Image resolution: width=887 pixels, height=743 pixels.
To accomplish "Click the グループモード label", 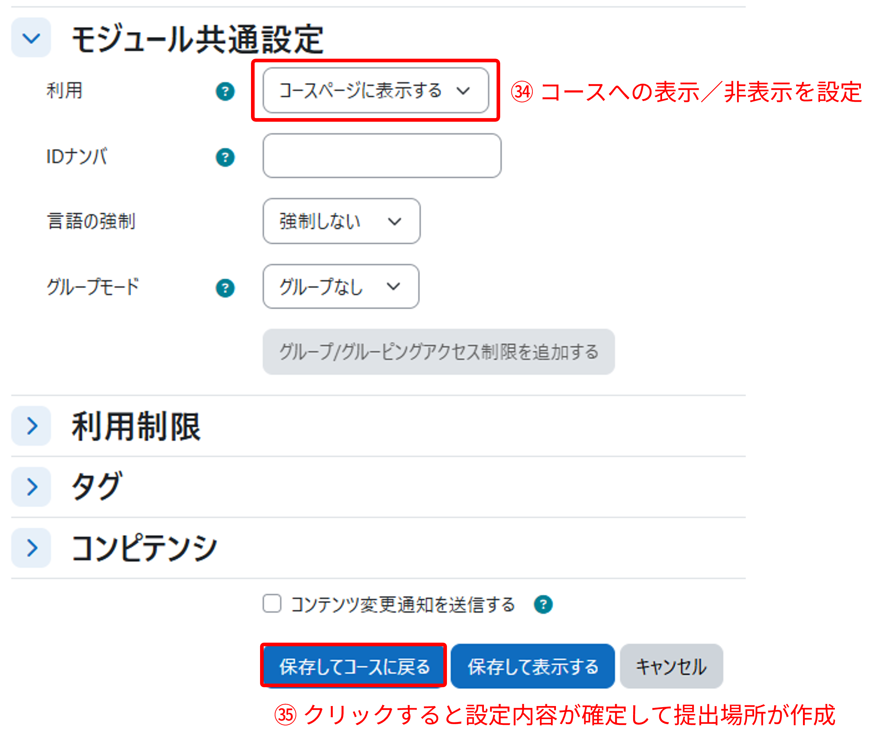I will click(x=92, y=287).
